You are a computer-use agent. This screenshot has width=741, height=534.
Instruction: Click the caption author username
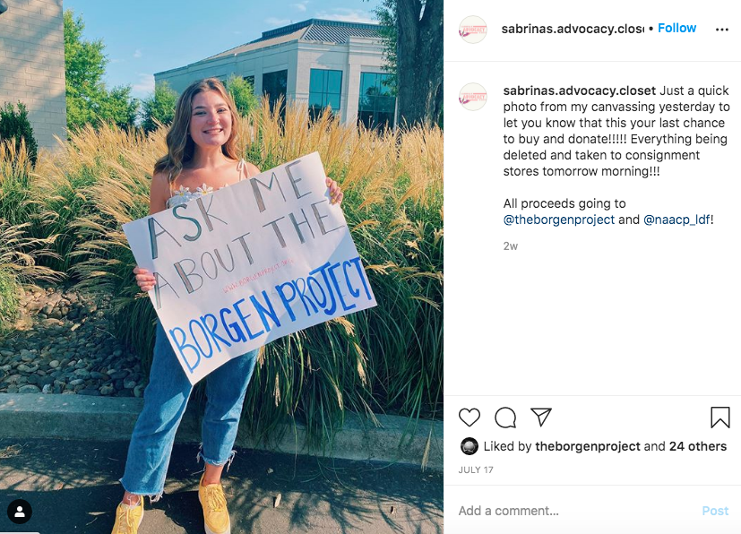579,90
